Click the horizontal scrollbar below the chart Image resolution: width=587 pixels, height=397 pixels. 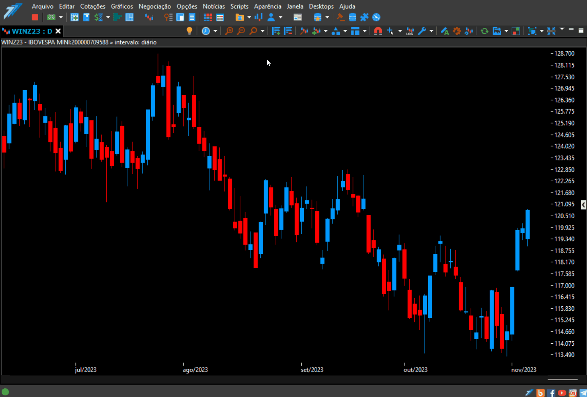pos(563,380)
